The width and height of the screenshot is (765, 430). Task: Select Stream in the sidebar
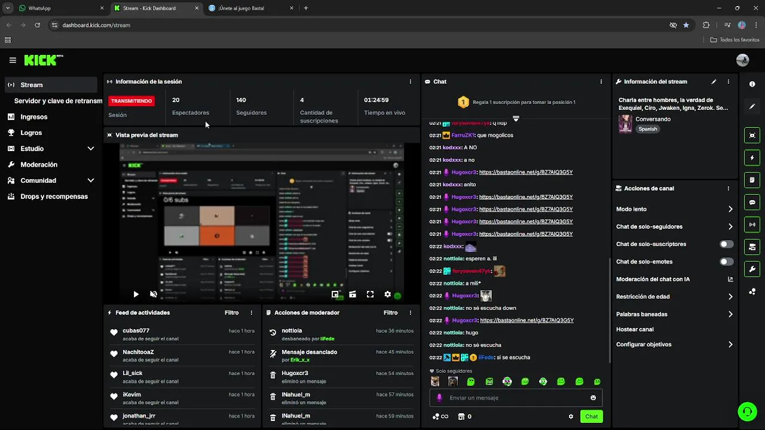pos(51,85)
